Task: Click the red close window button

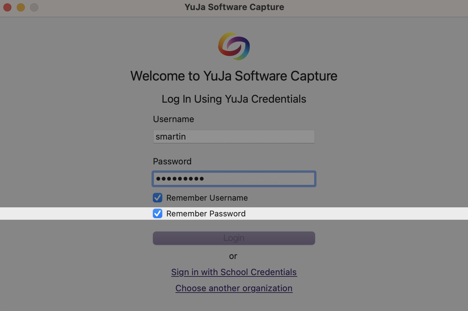Action: point(7,7)
